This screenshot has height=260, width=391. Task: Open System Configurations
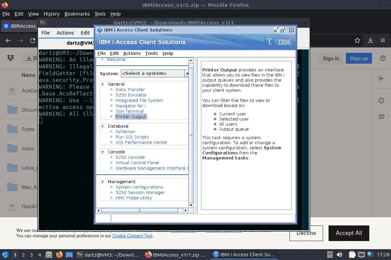pos(139,187)
